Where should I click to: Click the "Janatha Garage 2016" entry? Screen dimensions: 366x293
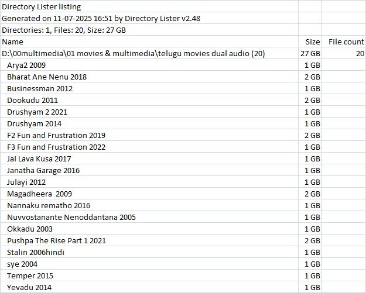43,171
